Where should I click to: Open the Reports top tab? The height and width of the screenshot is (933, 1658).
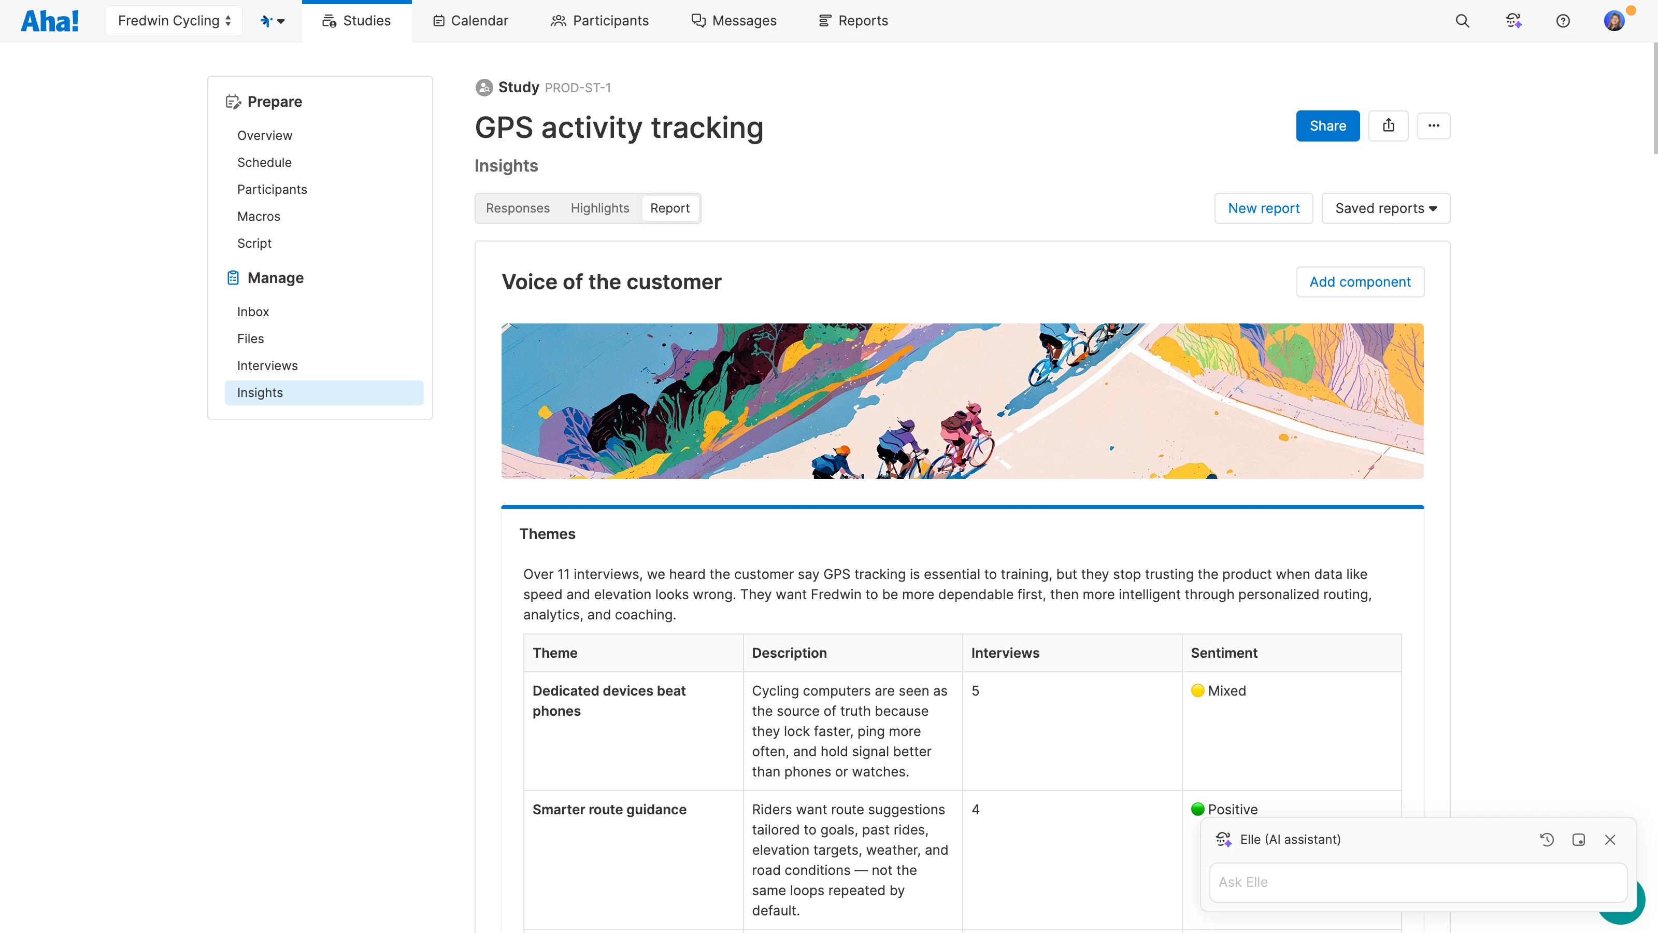click(853, 21)
